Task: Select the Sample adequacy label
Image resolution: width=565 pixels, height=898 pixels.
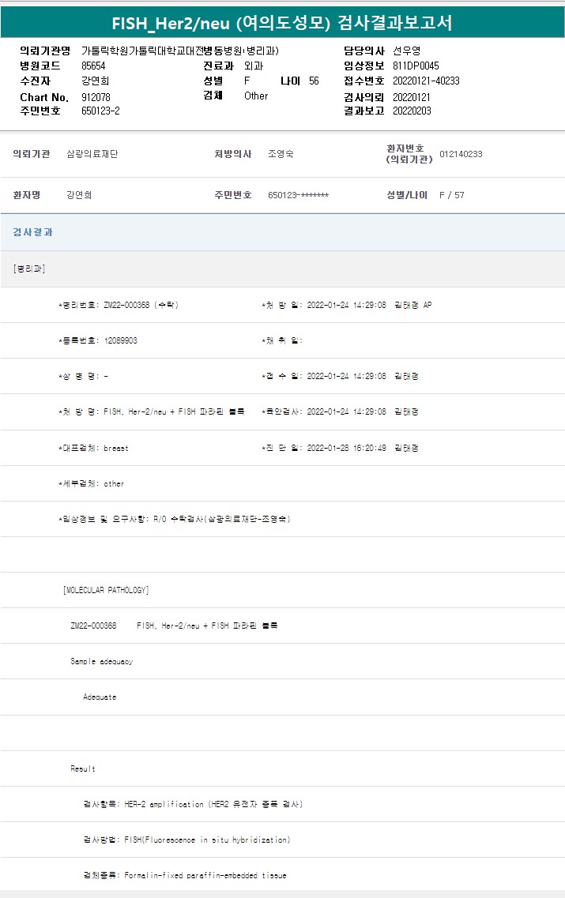Action: click(101, 661)
